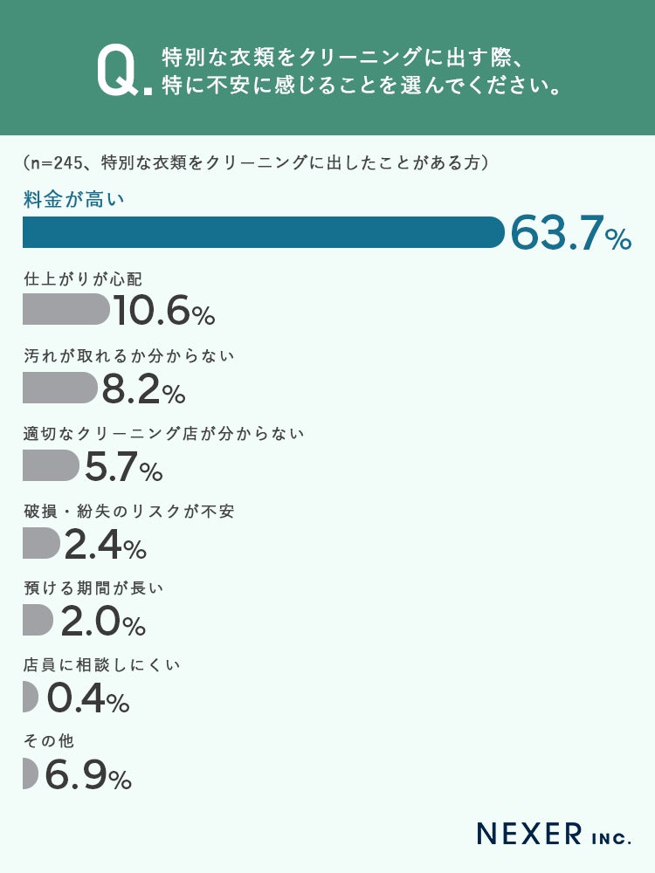Click the 8.2% value label
The height and width of the screenshot is (873, 655).
coord(143,389)
